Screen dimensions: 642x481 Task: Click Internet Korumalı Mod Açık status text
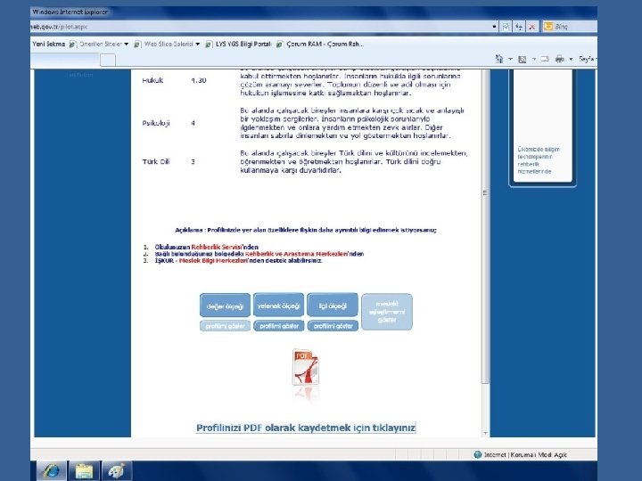click(x=526, y=455)
